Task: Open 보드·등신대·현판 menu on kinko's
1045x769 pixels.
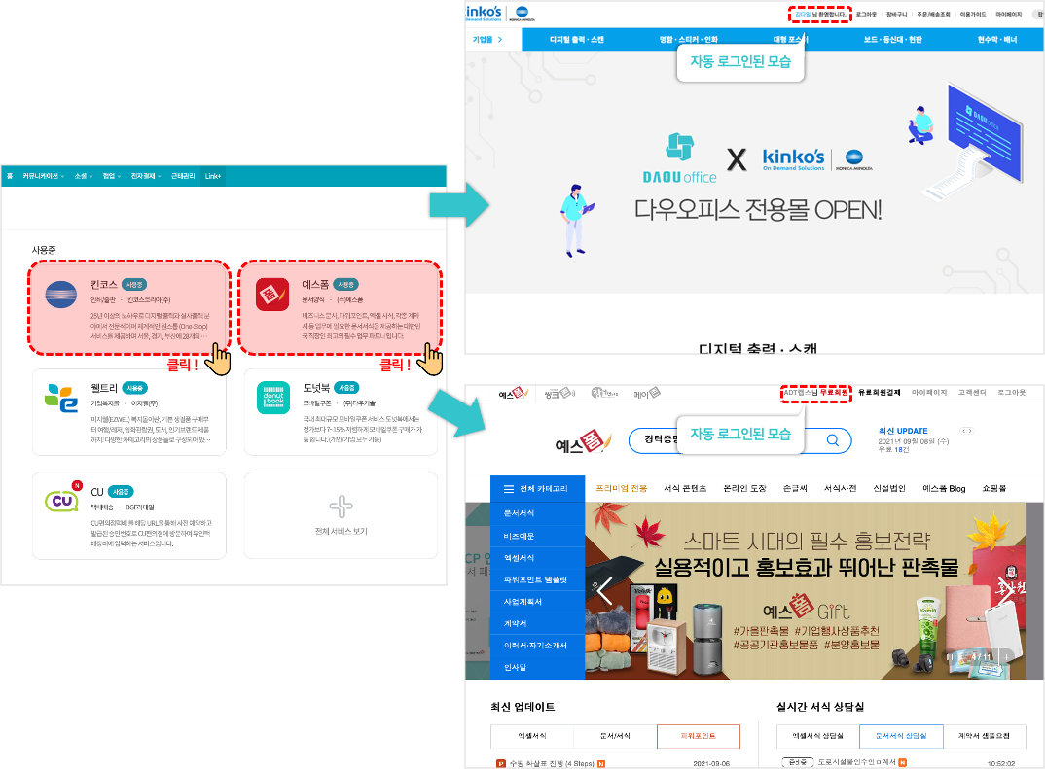Action: click(x=892, y=39)
